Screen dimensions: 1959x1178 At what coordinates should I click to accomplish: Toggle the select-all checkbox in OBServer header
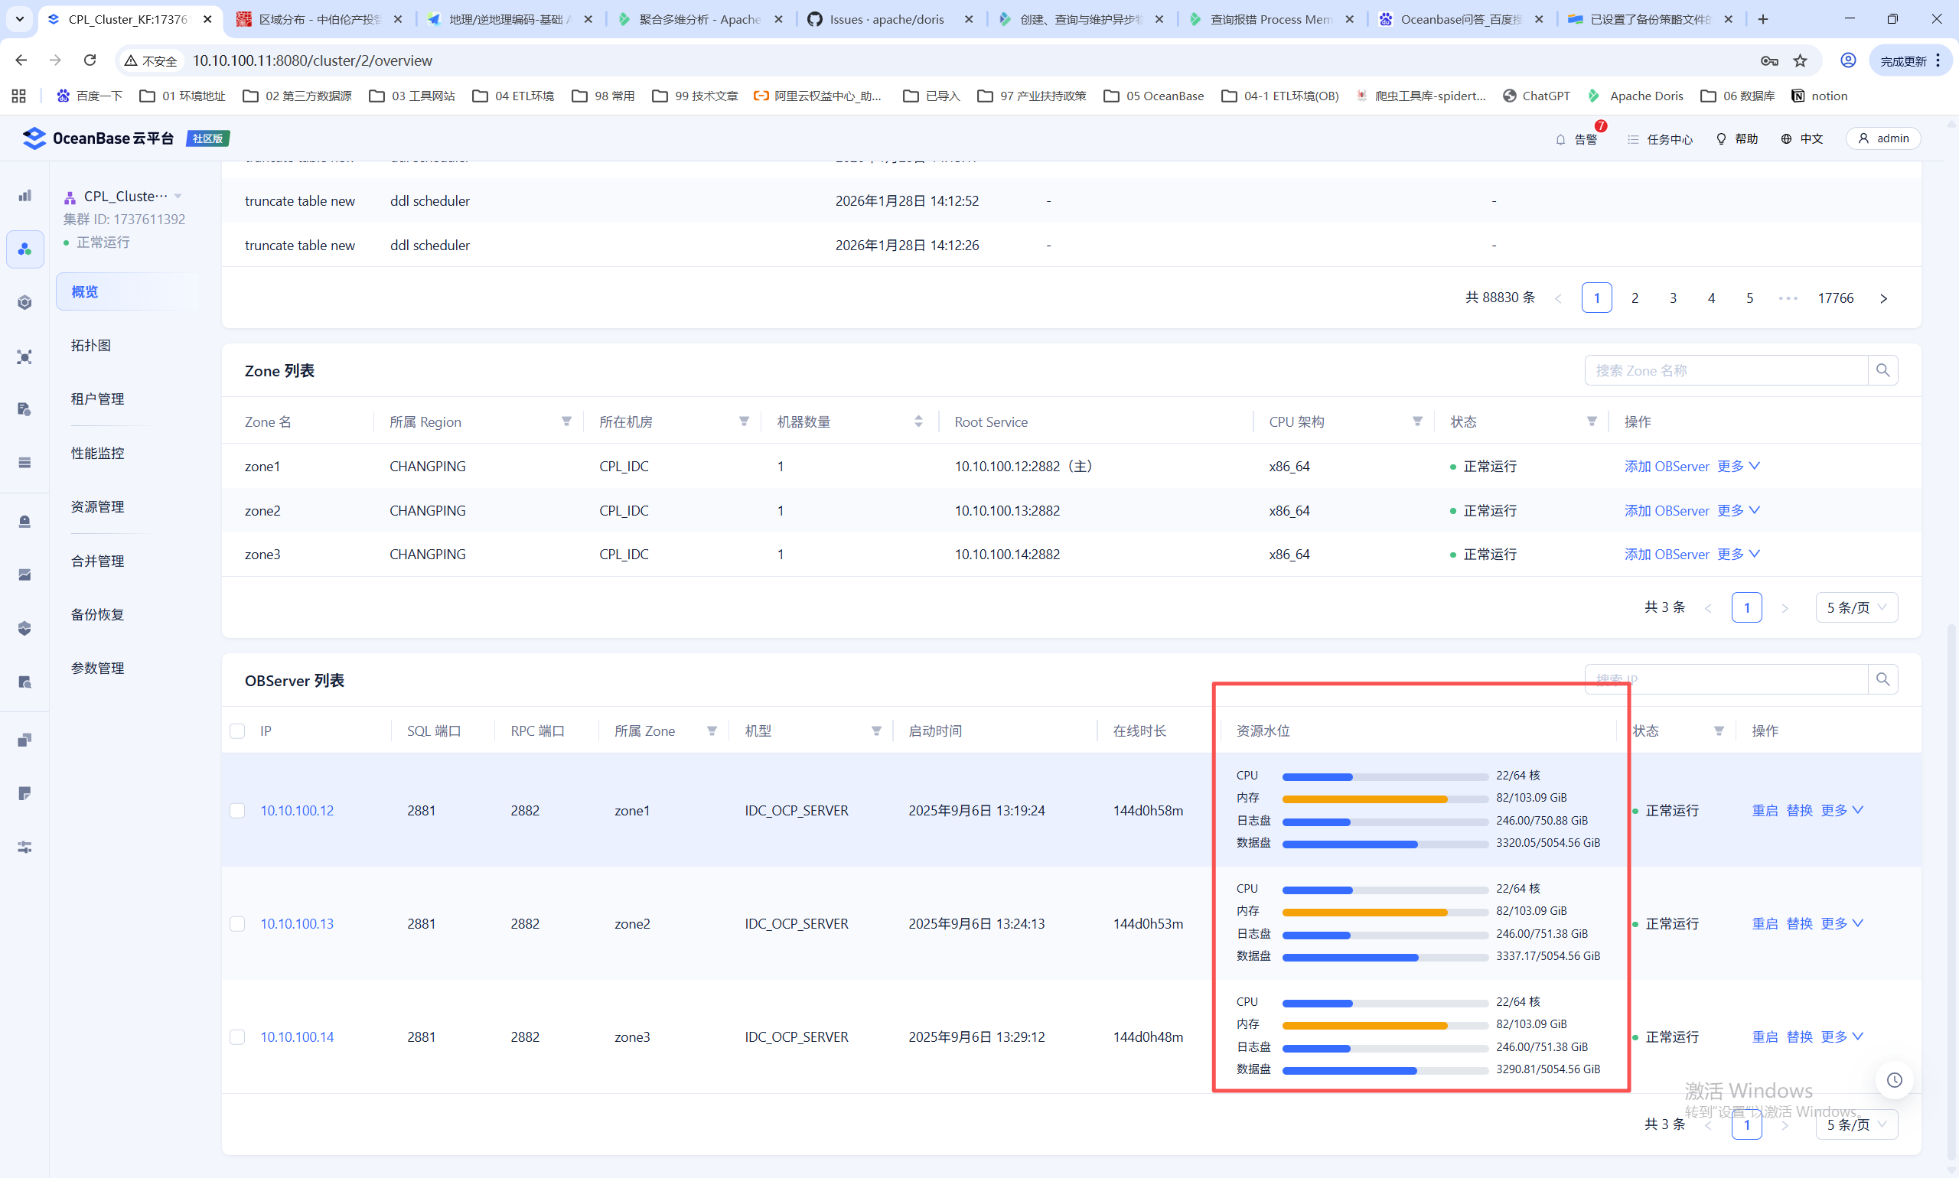click(x=237, y=731)
